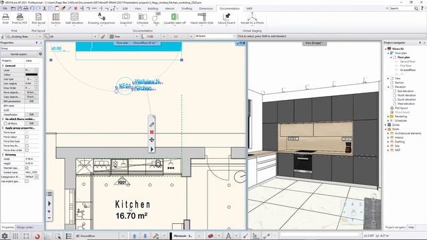
Task: Collapse the Resizing section in Properties
Action: click(3, 155)
